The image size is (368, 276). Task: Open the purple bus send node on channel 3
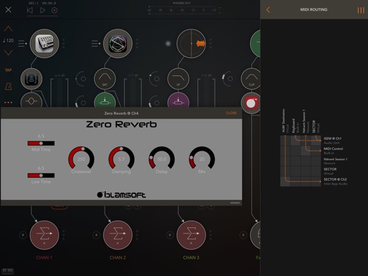click(x=179, y=100)
